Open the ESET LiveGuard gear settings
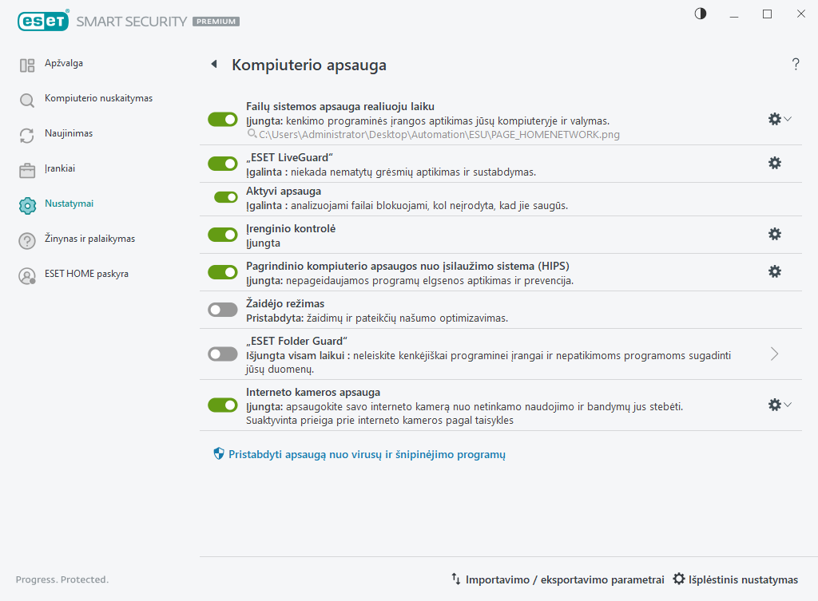818x601 pixels. click(x=774, y=163)
